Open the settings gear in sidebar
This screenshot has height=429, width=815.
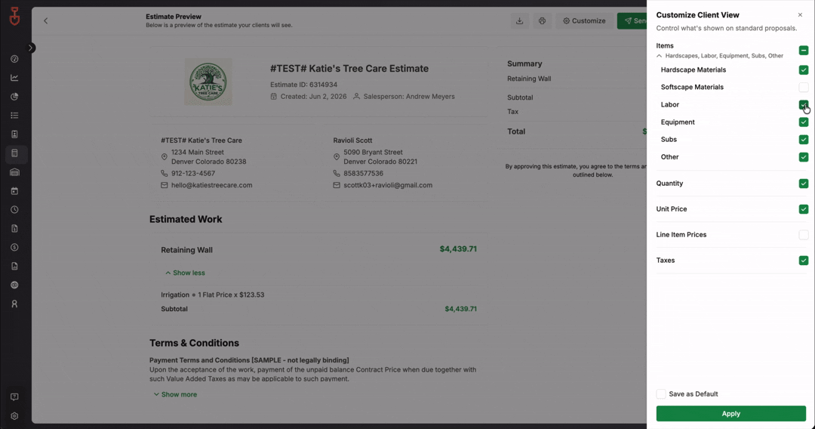(14, 416)
